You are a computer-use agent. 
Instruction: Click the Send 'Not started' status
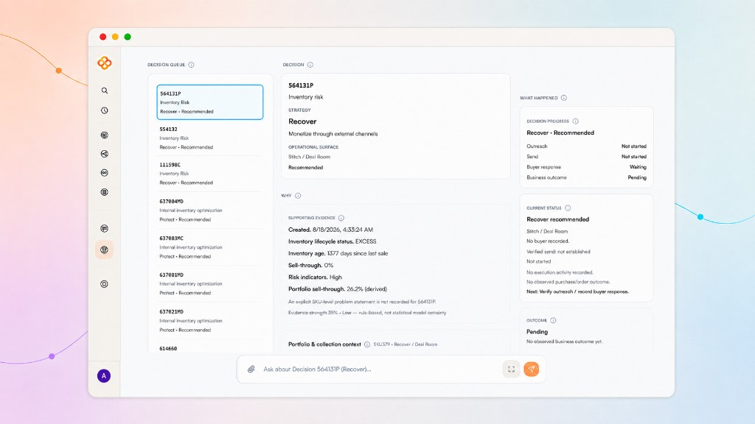click(x=633, y=157)
